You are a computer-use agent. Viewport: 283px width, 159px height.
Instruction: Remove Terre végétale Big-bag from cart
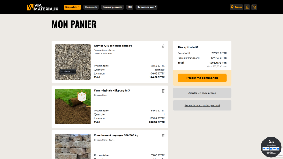(163, 91)
